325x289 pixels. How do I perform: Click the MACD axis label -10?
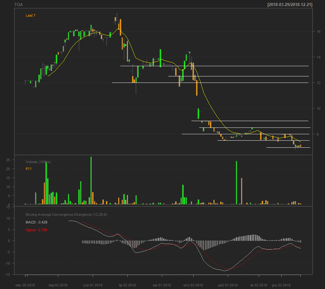(7, 263)
